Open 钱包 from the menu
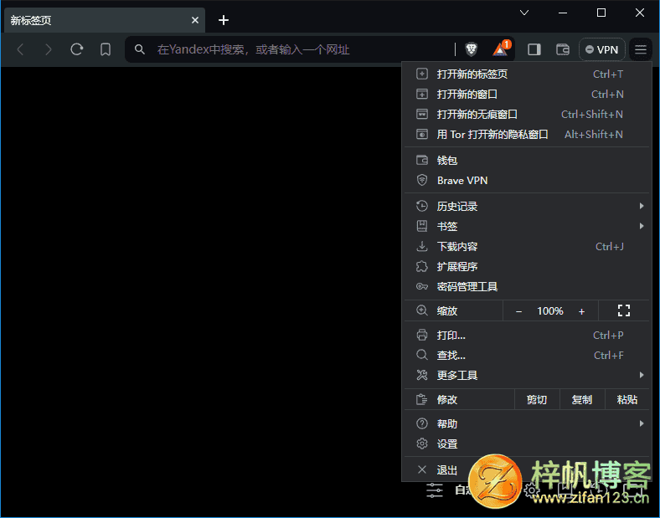 point(527,160)
